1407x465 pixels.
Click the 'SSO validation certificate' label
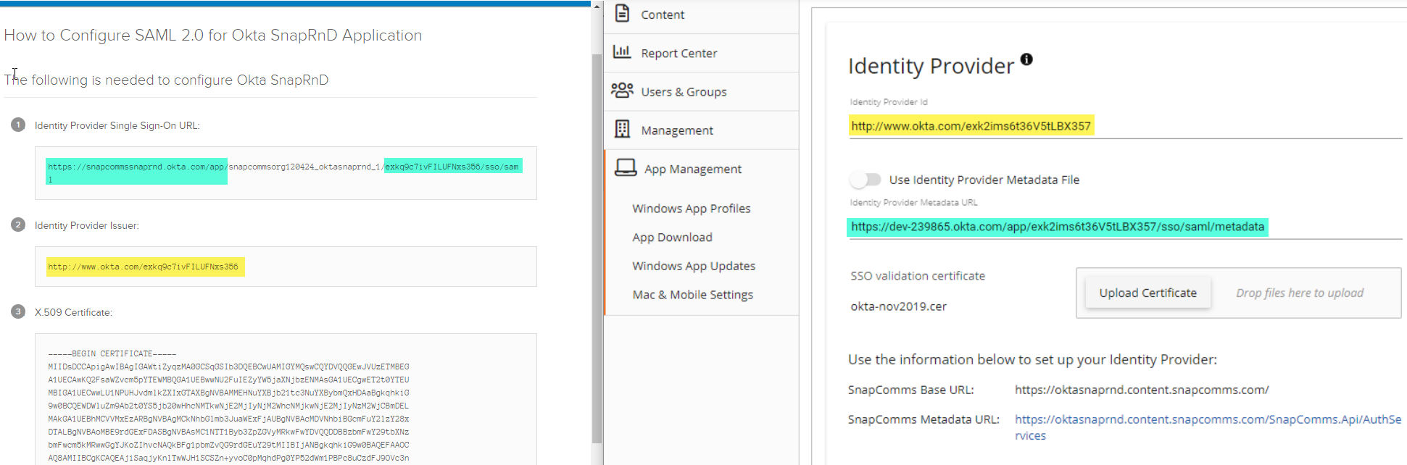pyautogui.click(x=918, y=276)
